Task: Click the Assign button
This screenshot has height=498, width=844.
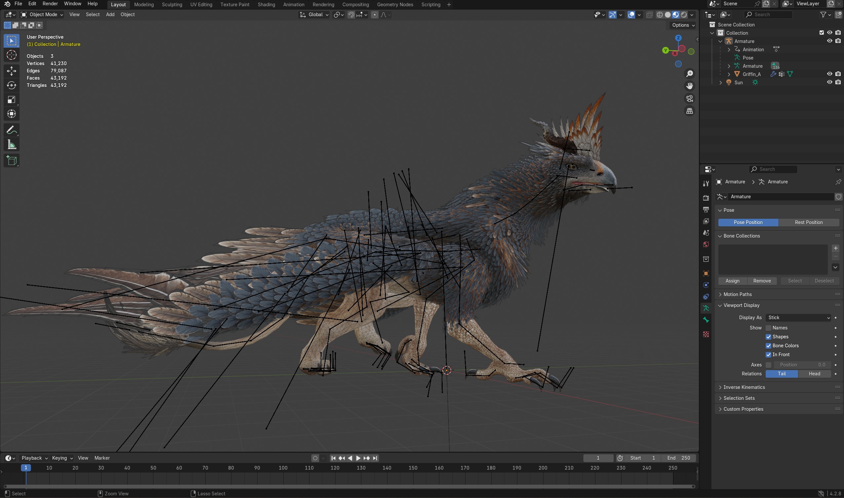Action: 732,281
